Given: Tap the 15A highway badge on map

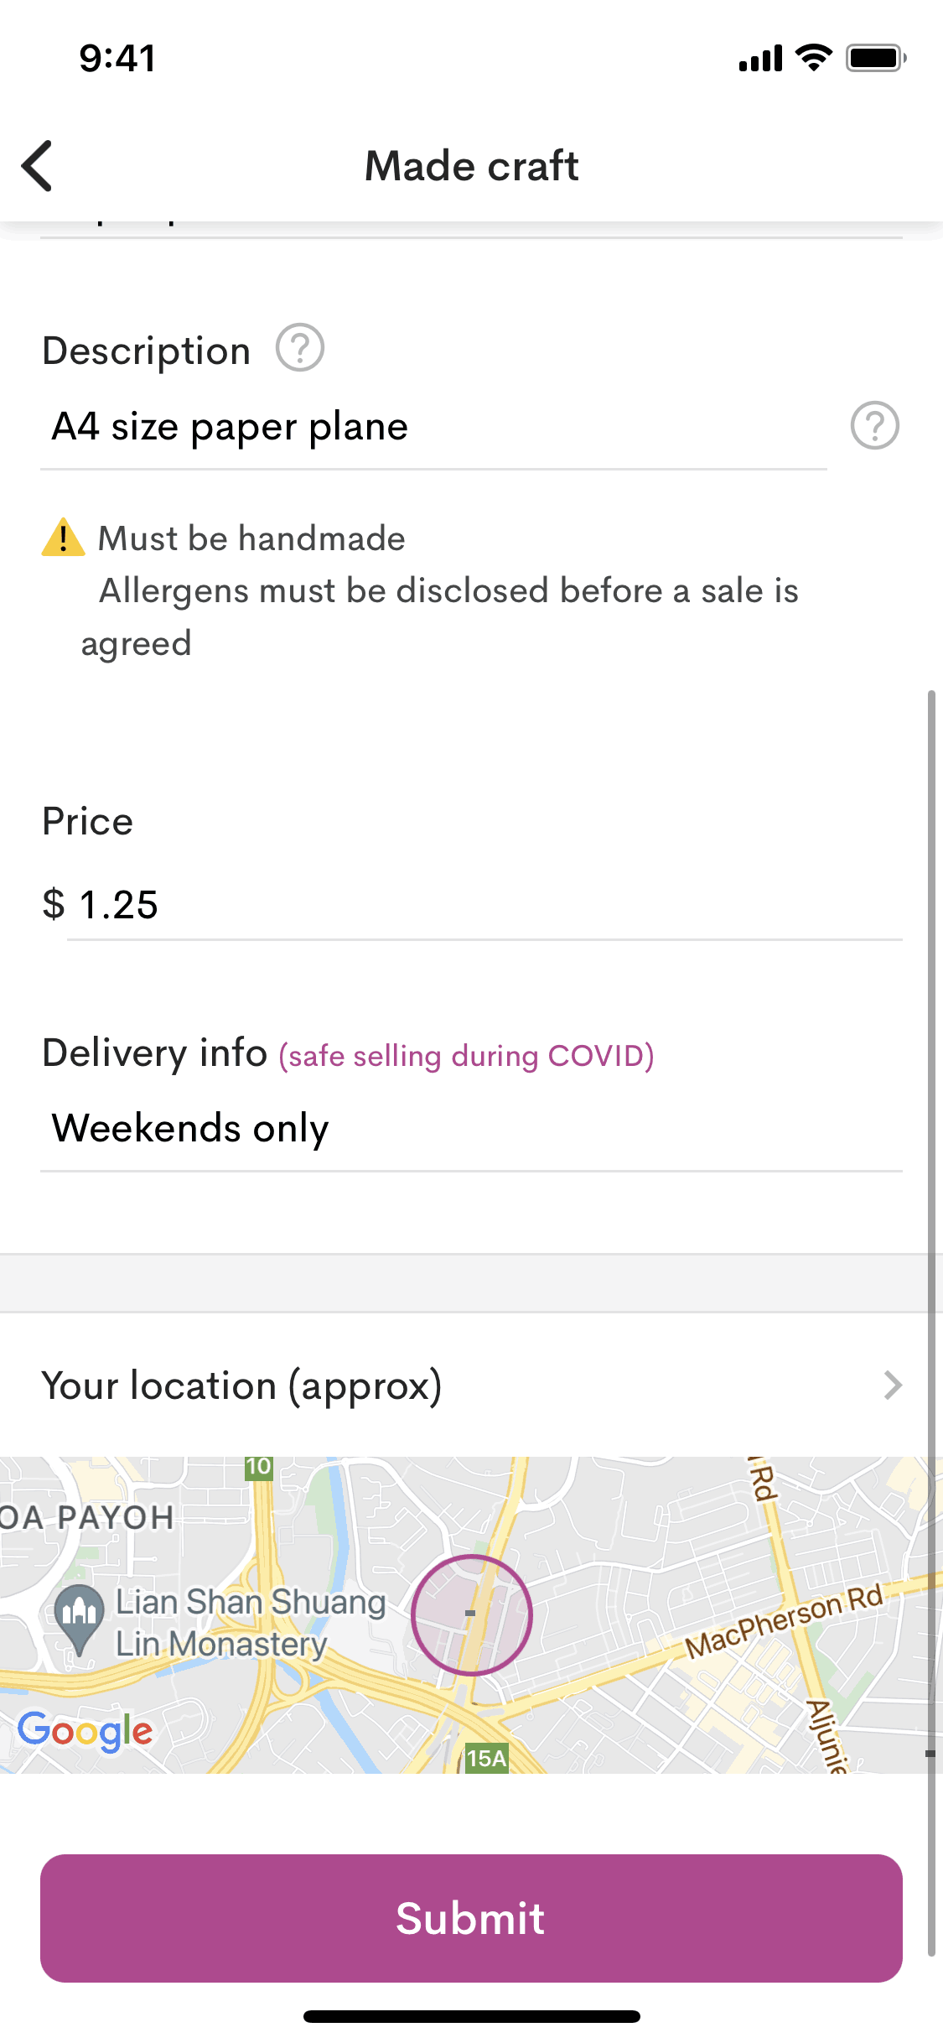Looking at the screenshot, I should point(487,1757).
